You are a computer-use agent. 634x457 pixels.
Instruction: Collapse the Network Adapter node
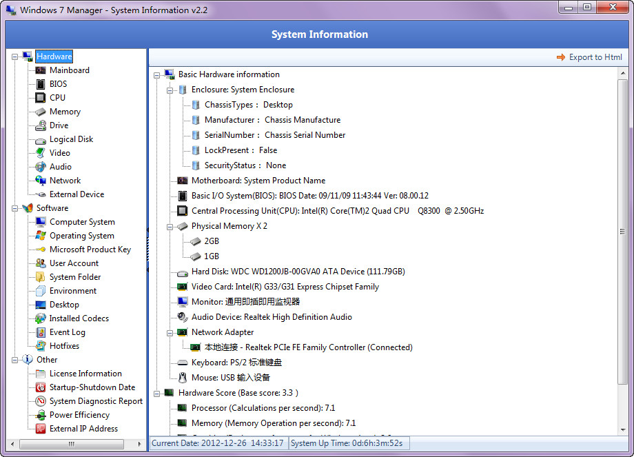(x=170, y=332)
